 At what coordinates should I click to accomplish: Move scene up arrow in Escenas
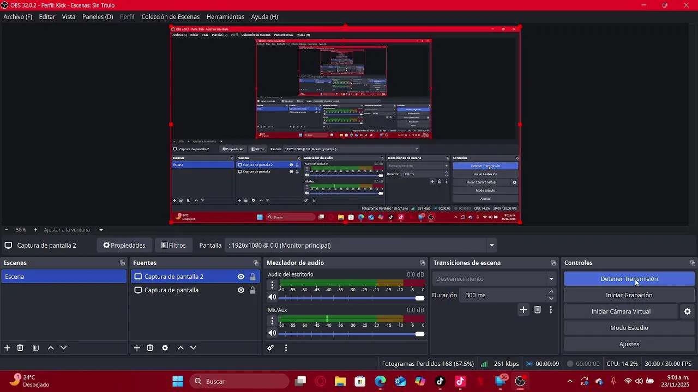(x=51, y=348)
